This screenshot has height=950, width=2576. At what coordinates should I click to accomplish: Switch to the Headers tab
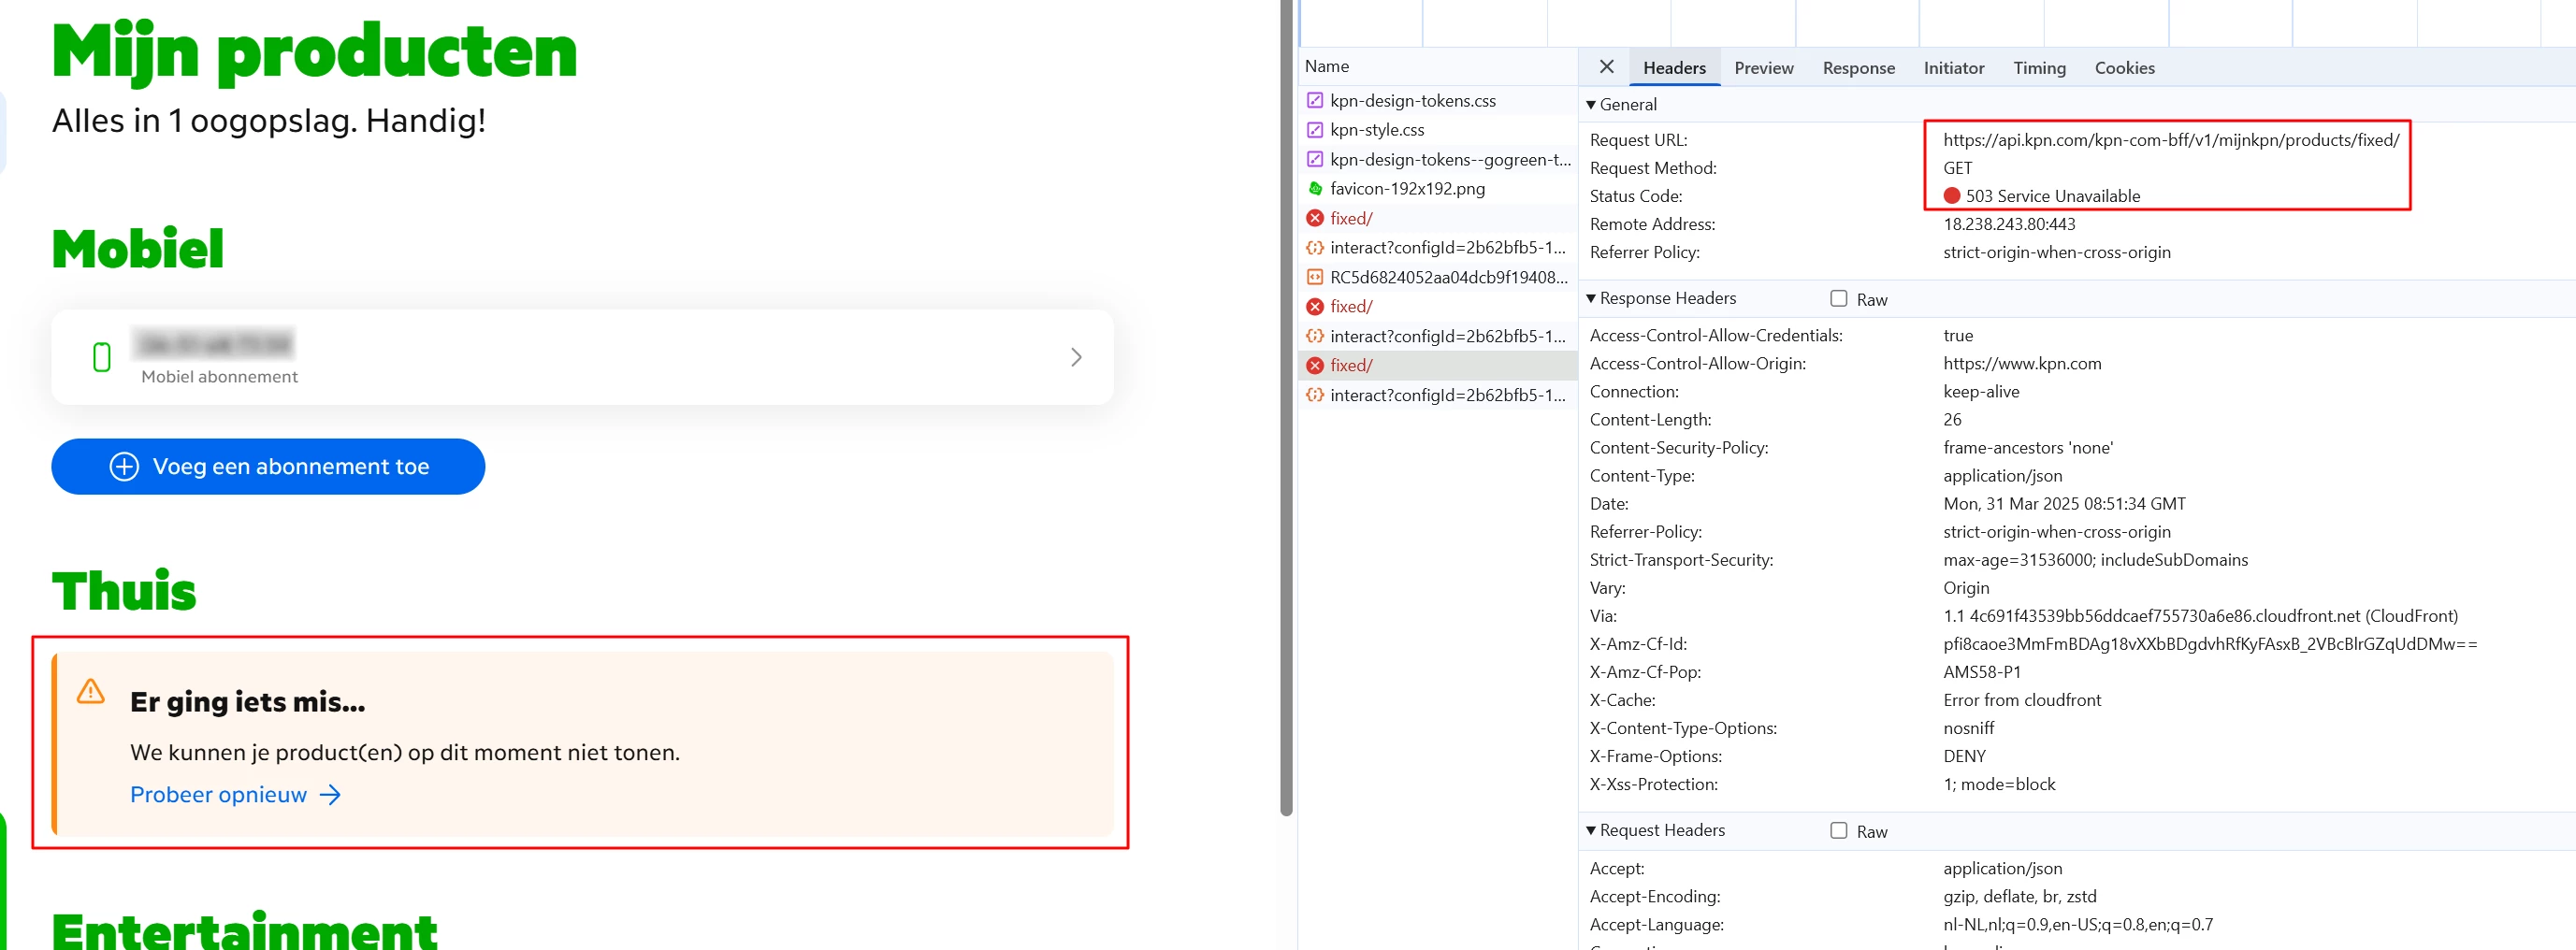point(1674,68)
